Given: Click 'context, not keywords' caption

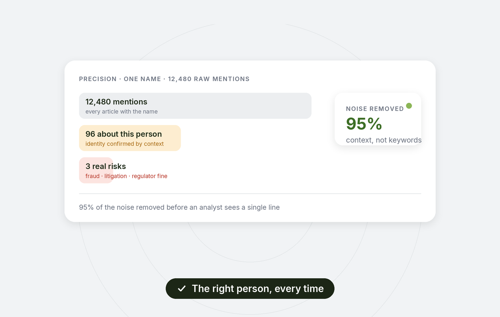Looking at the screenshot, I should click(383, 140).
